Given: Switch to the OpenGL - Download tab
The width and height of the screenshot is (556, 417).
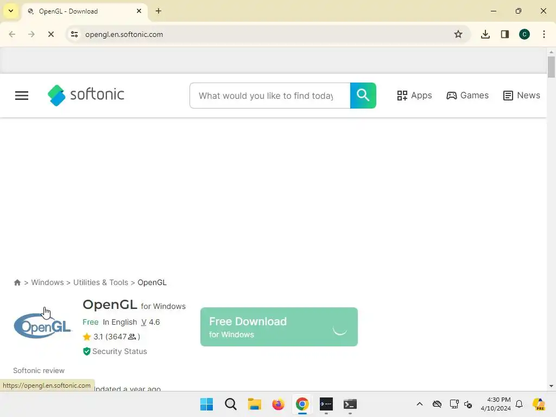Looking at the screenshot, I should [85, 11].
